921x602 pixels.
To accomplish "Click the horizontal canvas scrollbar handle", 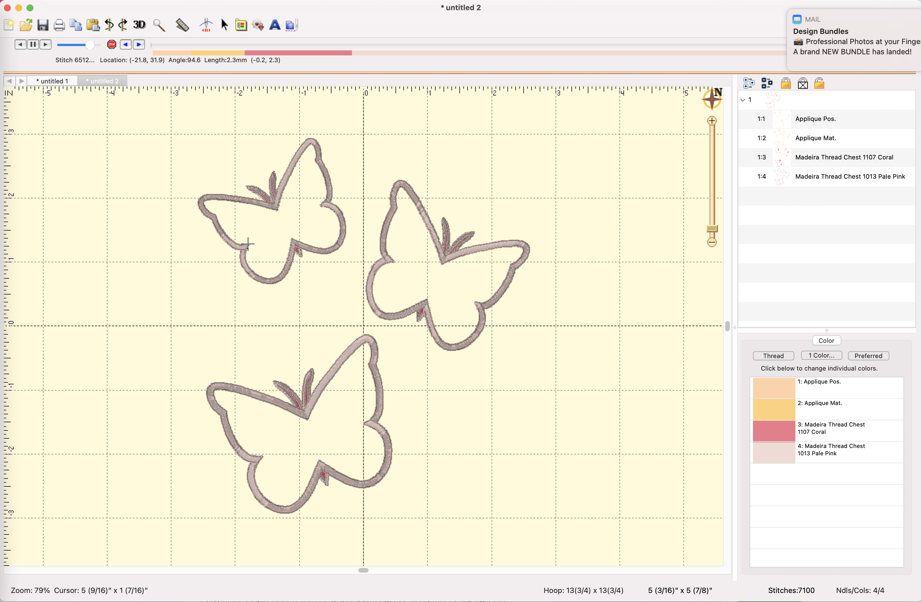I will 363,570.
